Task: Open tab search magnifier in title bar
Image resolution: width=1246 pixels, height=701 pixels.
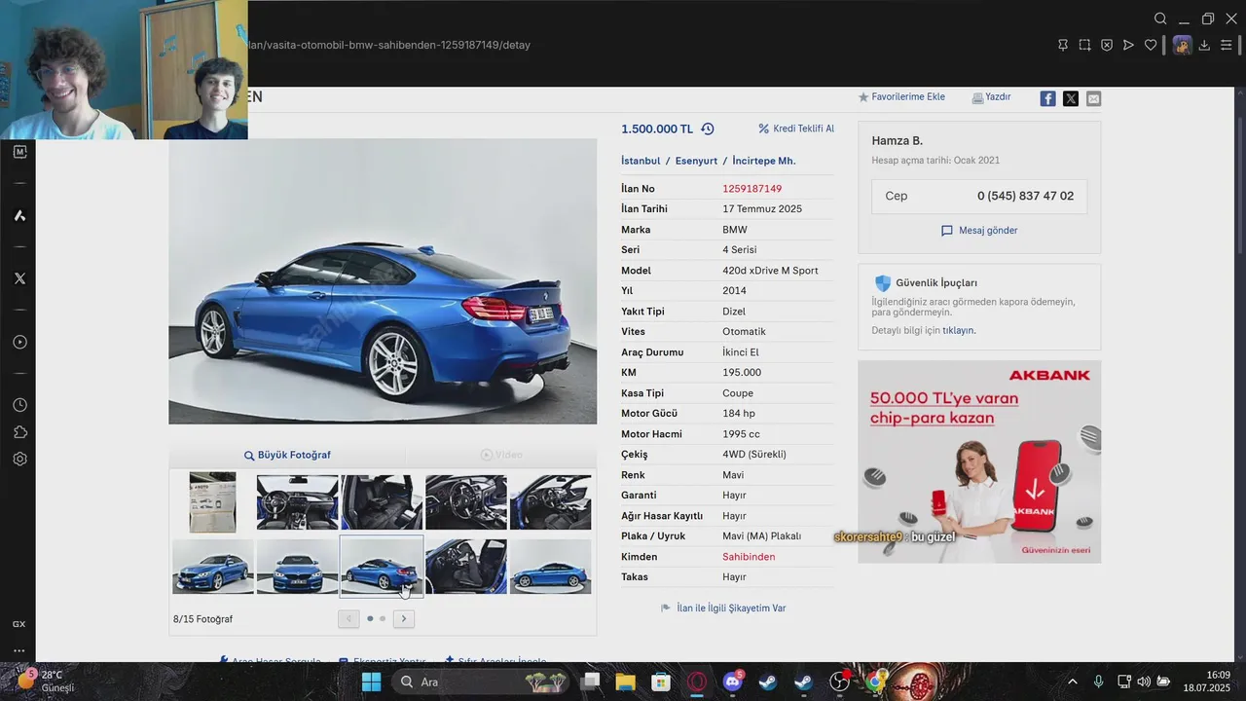Action: click(1160, 18)
